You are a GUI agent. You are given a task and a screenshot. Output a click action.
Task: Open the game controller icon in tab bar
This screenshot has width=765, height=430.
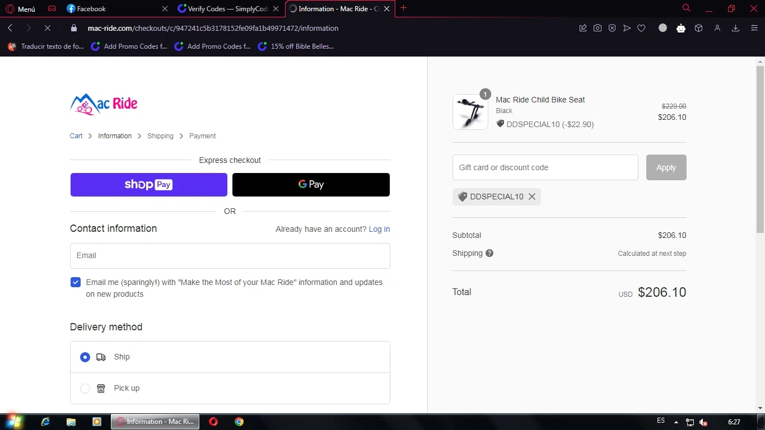pos(52,9)
